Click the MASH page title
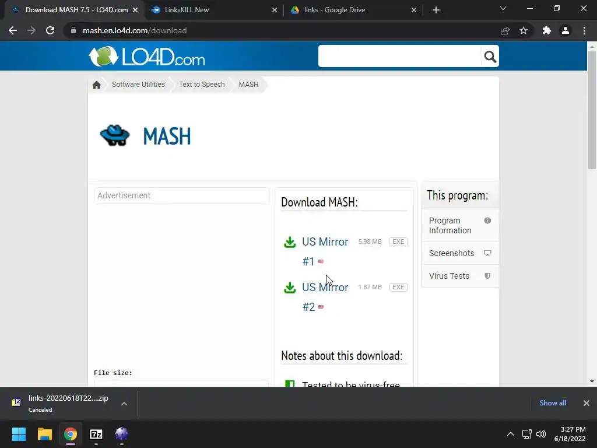The image size is (597, 448). tap(167, 136)
